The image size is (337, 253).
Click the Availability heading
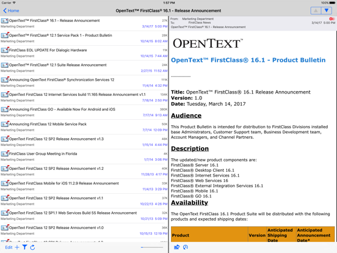189,203
